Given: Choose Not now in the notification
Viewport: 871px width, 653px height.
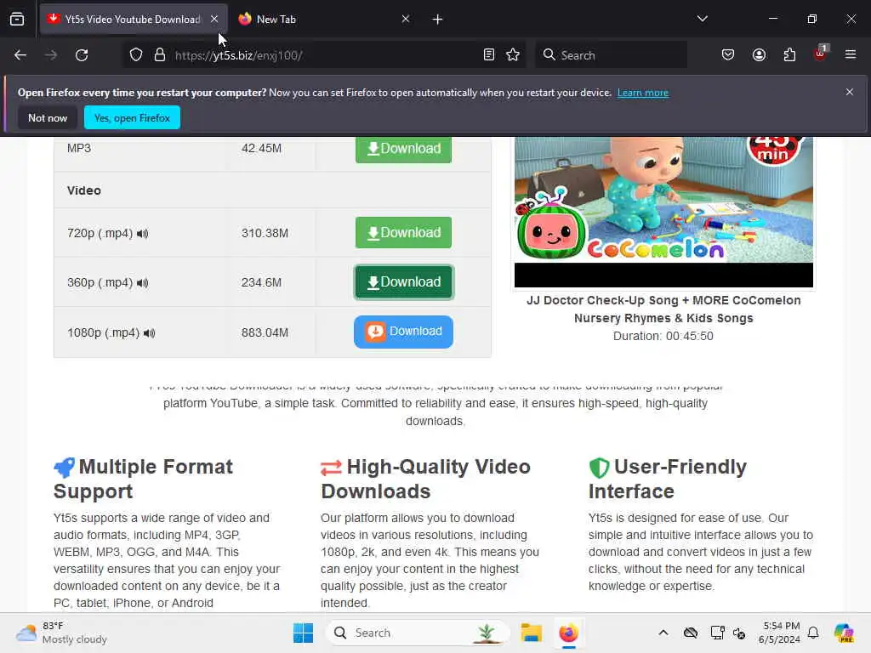Looking at the screenshot, I should pyautogui.click(x=48, y=117).
